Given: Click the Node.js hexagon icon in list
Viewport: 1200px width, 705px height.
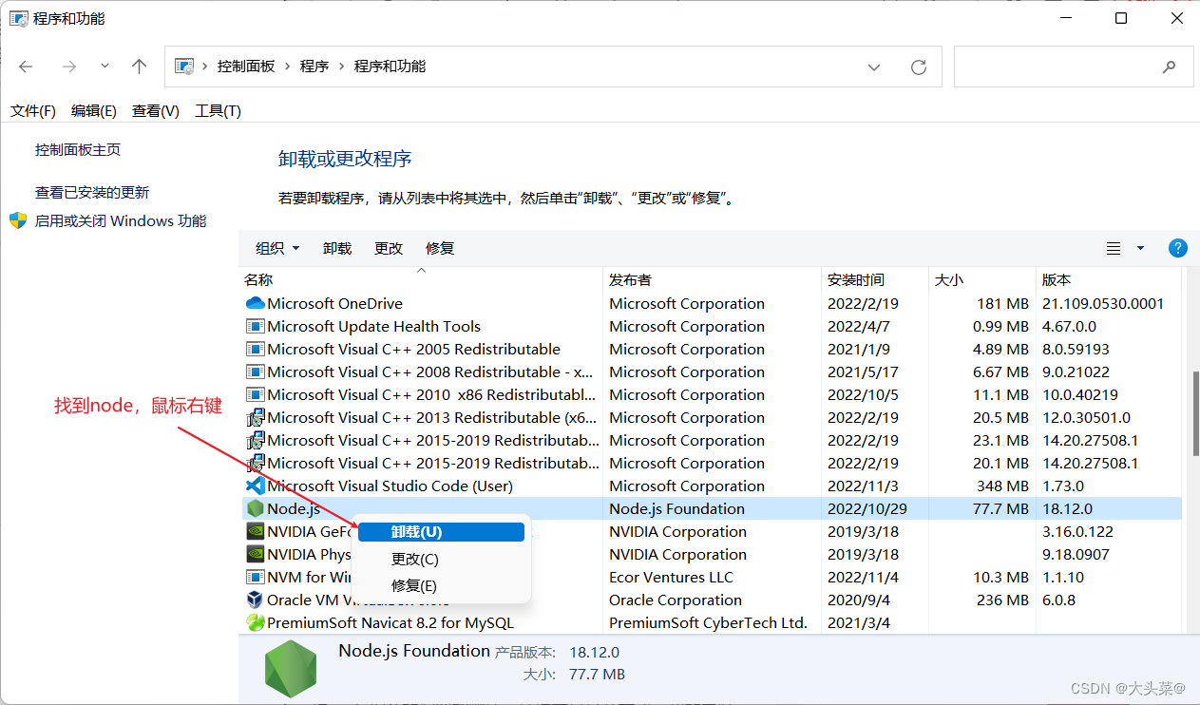Looking at the screenshot, I should 255,509.
